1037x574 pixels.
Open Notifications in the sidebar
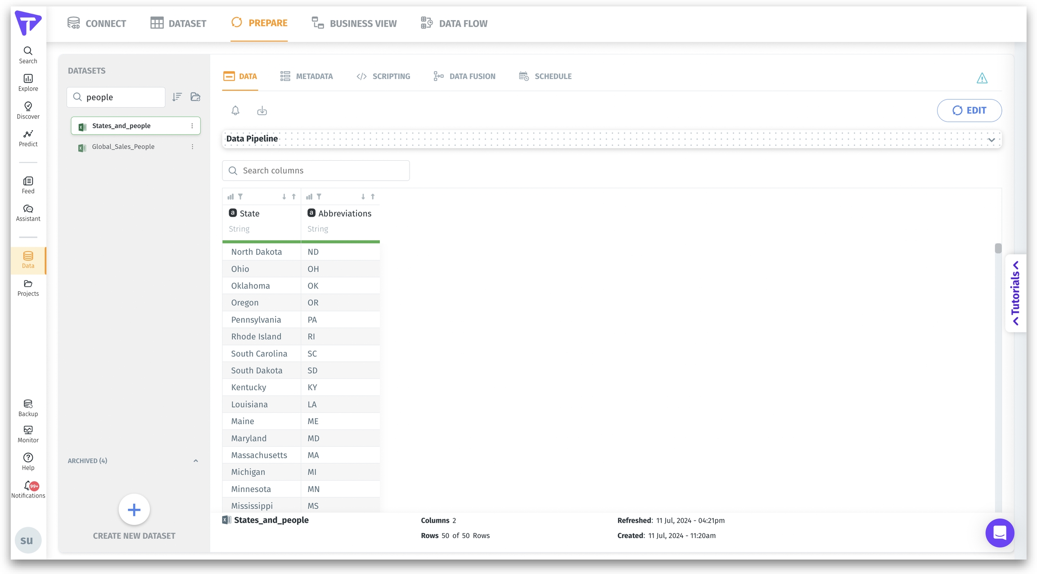28,489
